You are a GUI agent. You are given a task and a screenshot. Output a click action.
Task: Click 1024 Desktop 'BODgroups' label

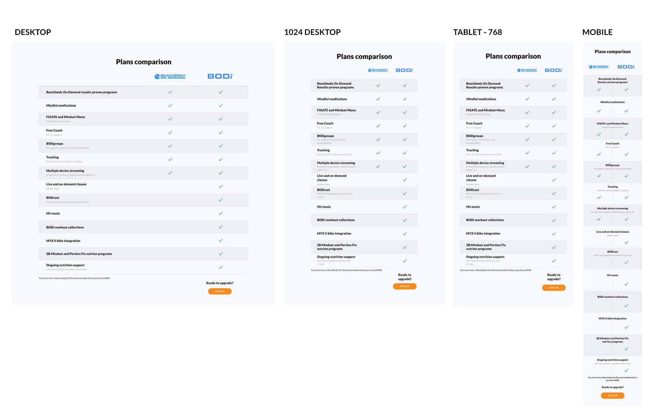click(x=325, y=136)
